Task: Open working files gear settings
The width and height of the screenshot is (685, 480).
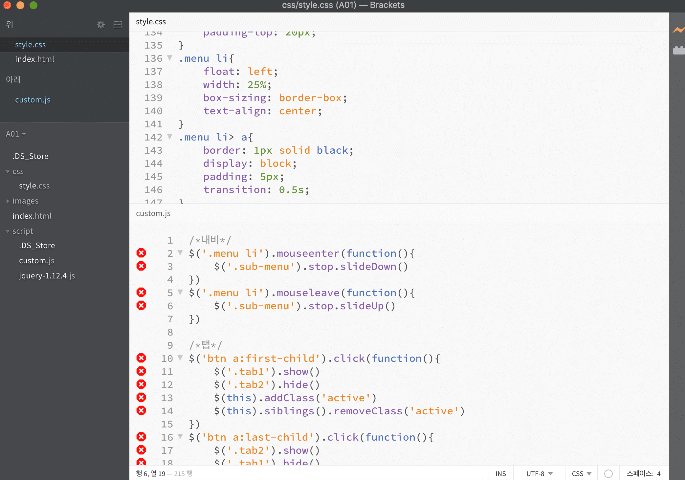Action: [101, 25]
